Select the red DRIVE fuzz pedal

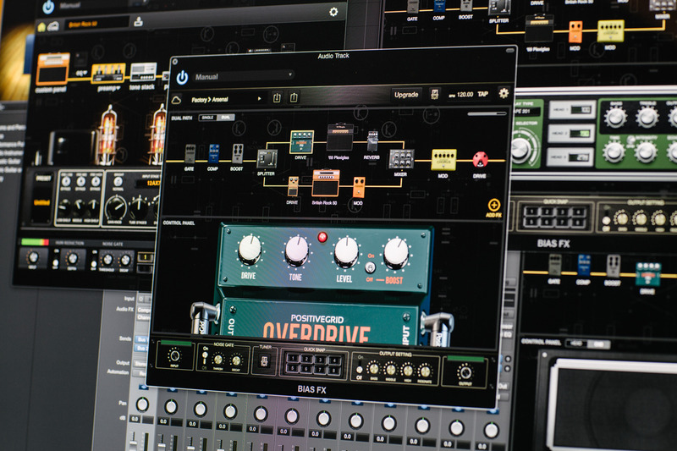point(480,160)
